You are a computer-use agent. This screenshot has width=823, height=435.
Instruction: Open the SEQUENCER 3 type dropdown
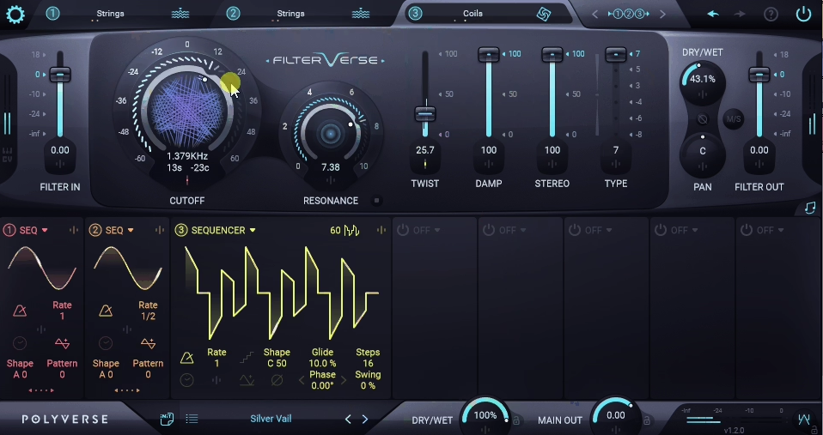(253, 231)
